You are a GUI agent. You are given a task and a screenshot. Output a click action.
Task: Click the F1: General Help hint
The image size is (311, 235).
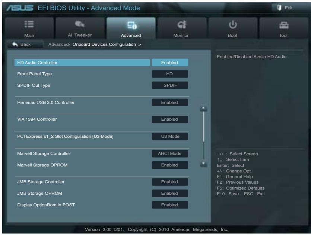235,177
